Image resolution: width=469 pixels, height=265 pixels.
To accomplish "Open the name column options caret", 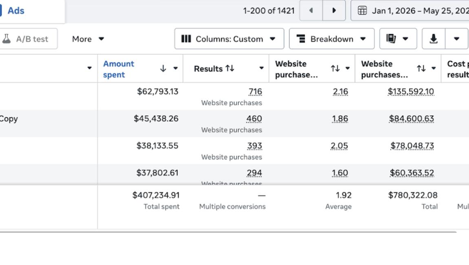I will [89, 68].
